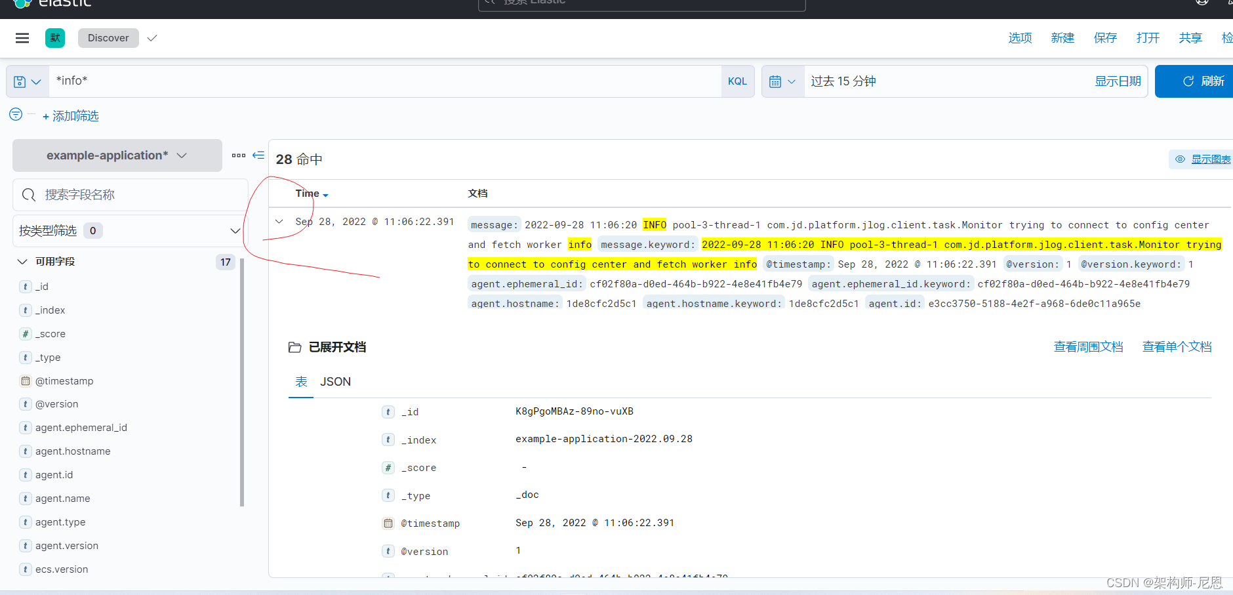Click the date icon beside @timestamp in sidebar
The image size is (1233, 595).
pyautogui.click(x=26, y=381)
